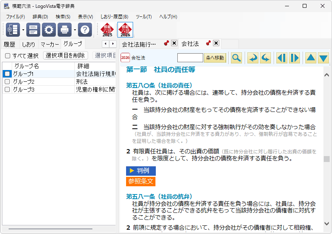Viewport: 332px width, 234px height.
Task: Click the 条へ移動 button
Action: [x=215, y=58]
